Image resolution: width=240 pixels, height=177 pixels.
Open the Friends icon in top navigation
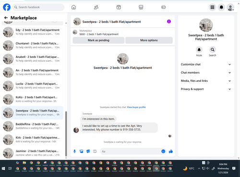96,7
